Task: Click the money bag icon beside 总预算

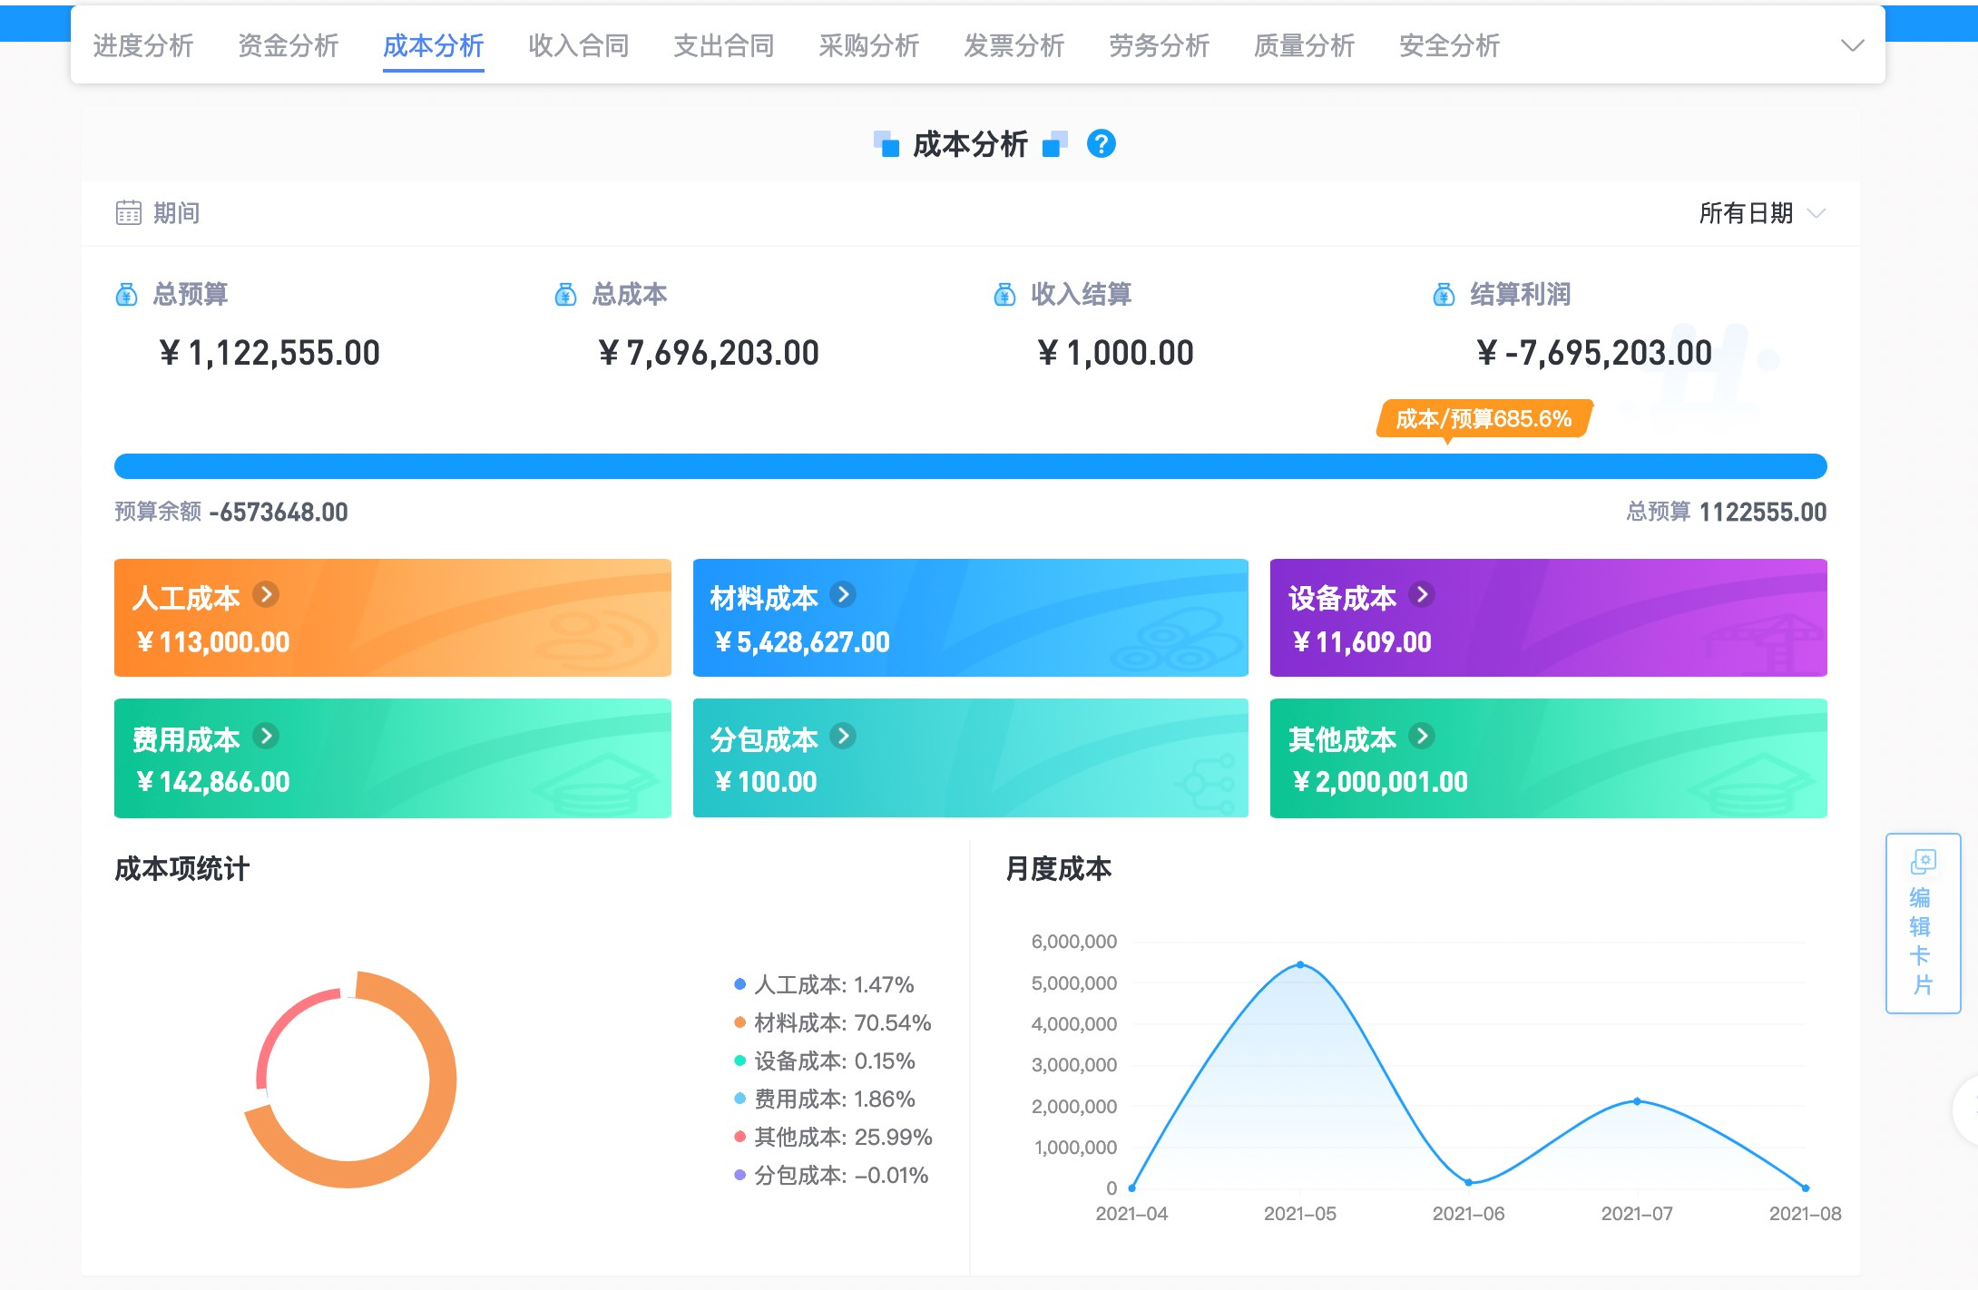Action: coord(126,294)
